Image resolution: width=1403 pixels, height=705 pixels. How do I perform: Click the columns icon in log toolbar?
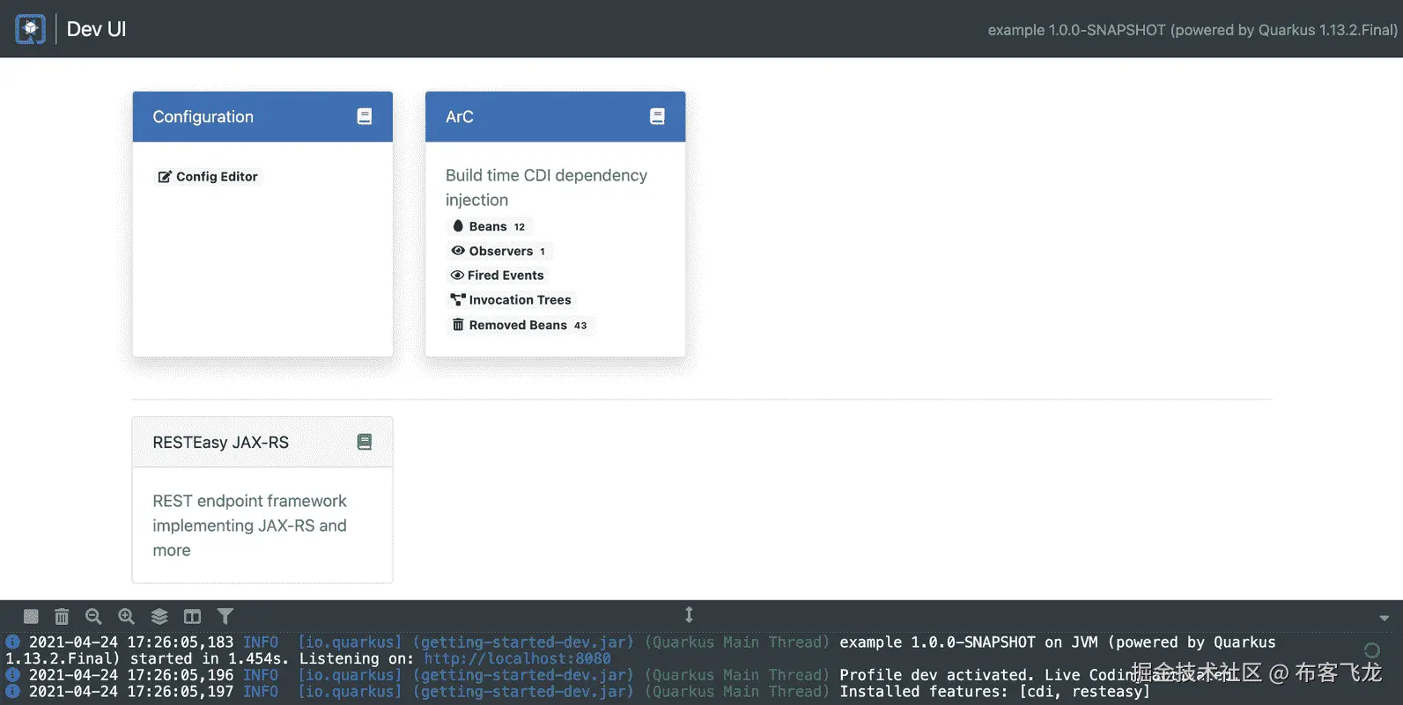coord(192,616)
